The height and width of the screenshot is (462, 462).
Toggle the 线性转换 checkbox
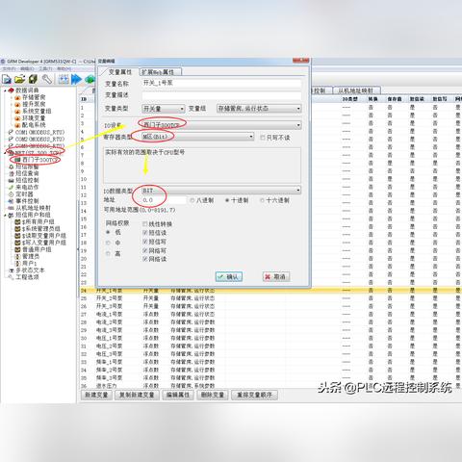coord(144,224)
